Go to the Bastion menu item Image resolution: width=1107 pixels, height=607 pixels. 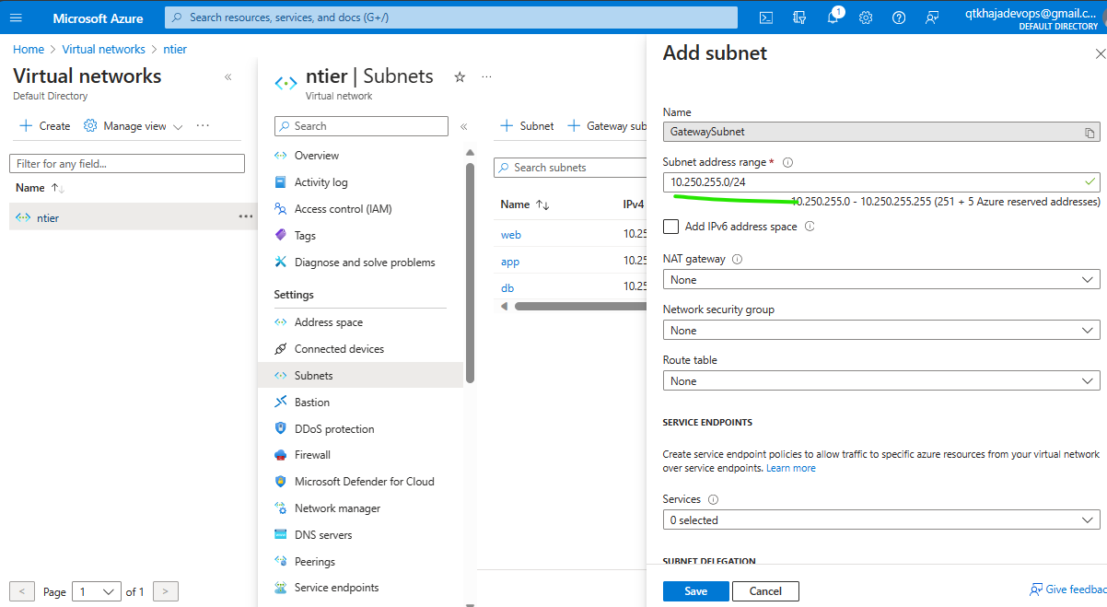(312, 403)
